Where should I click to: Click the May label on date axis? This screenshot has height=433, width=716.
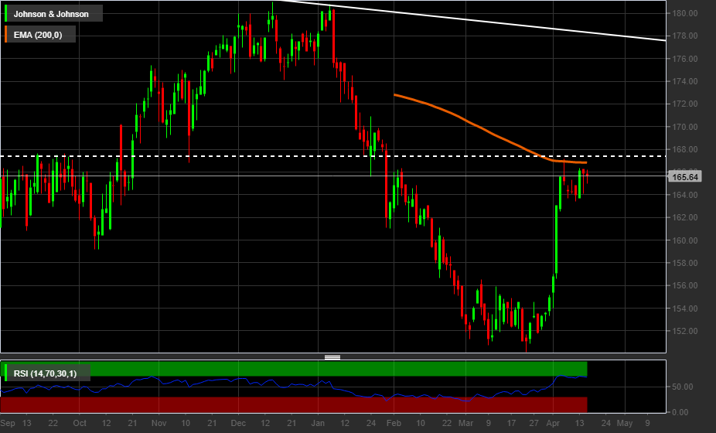click(624, 423)
